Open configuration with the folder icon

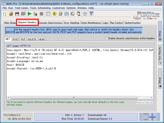tap(11, 14)
